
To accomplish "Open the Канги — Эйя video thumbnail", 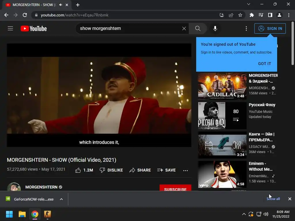I will (x=222, y=145).
